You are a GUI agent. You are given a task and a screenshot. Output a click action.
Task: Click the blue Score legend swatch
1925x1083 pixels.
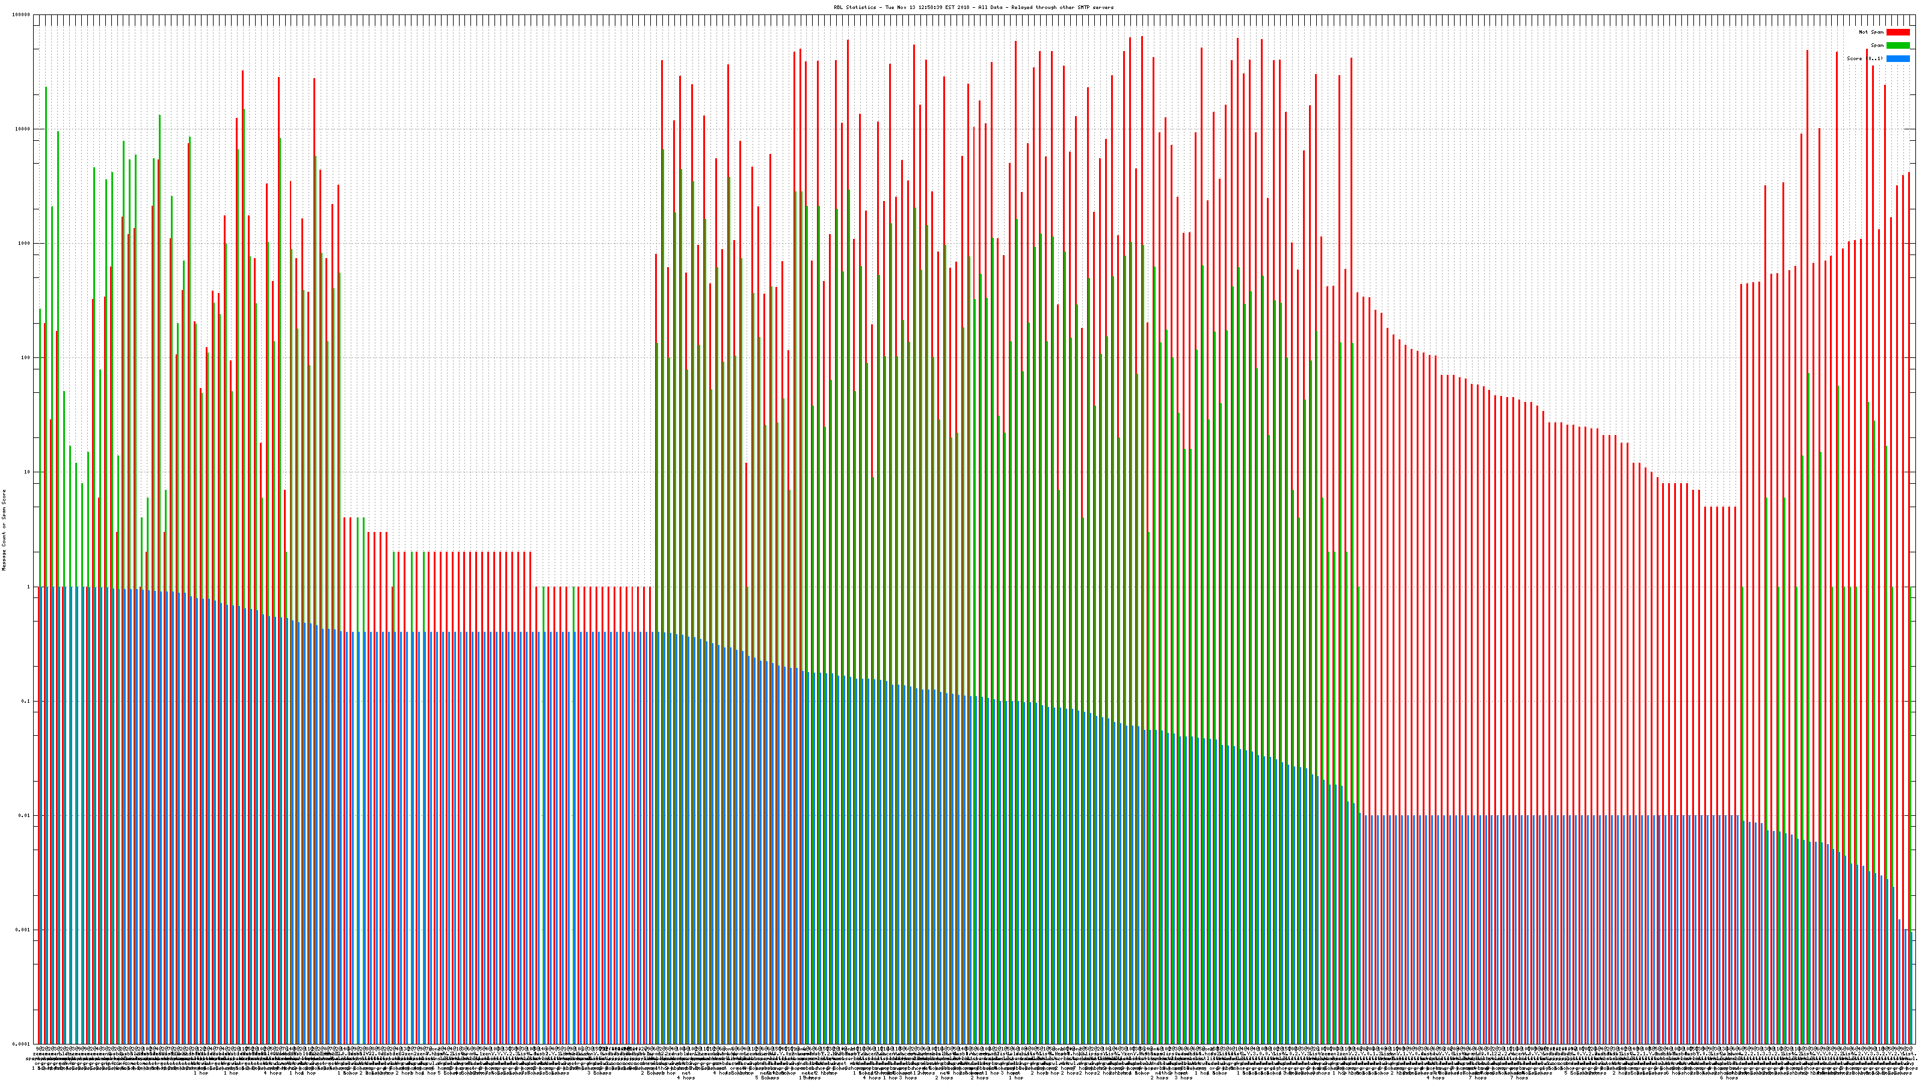pyautogui.click(x=1897, y=58)
